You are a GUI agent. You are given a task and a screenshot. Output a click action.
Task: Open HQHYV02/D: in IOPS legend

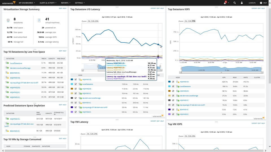tap(184, 91)
